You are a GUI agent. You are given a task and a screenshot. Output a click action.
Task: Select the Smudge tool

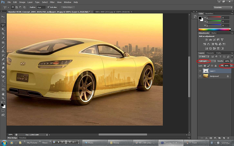(x=3, y=68)
